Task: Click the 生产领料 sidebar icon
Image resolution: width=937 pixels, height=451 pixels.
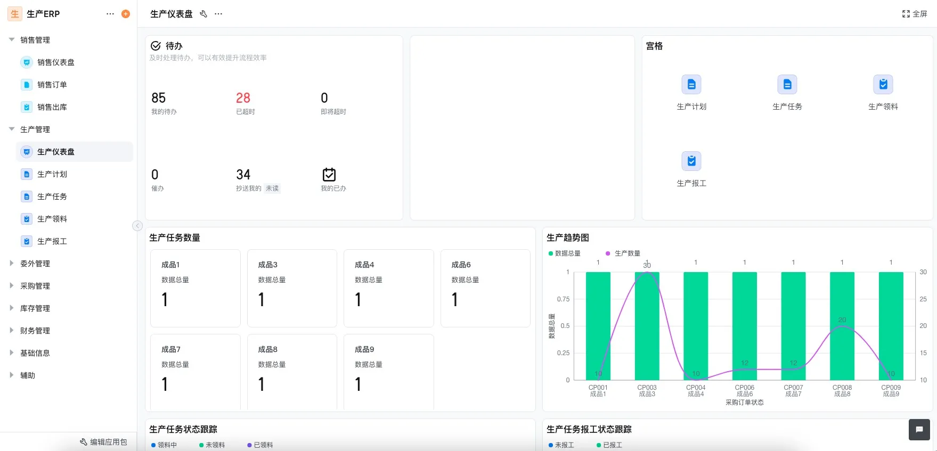Action: coord(27,219)
